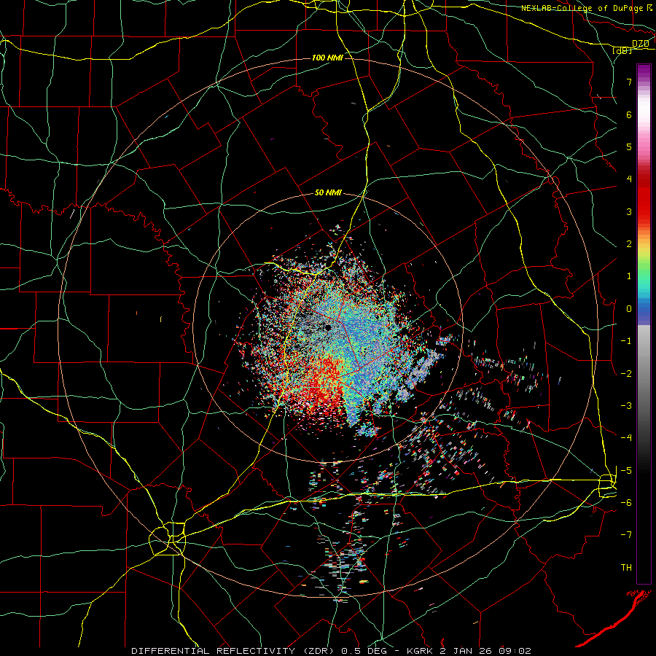Click the "5" value on the color scale
Screen dimensions: 656x656
click(x=629, y=147)
